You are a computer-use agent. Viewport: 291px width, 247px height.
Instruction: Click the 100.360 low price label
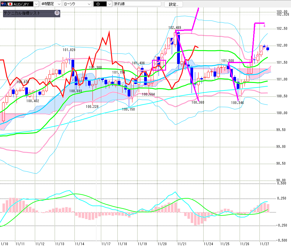pos(198,102)
